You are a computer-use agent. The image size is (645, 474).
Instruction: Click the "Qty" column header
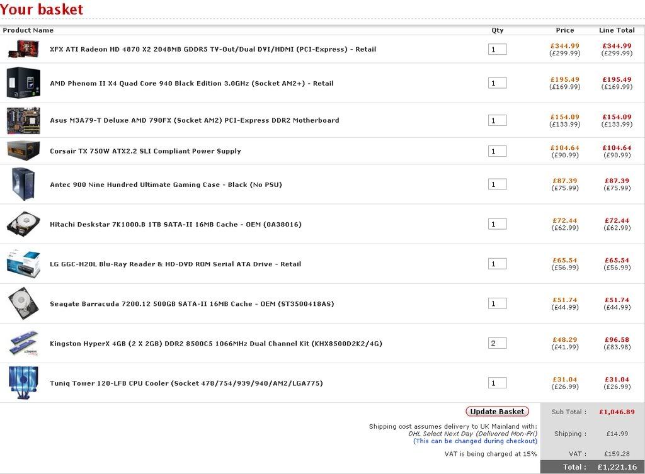[498, 30]
